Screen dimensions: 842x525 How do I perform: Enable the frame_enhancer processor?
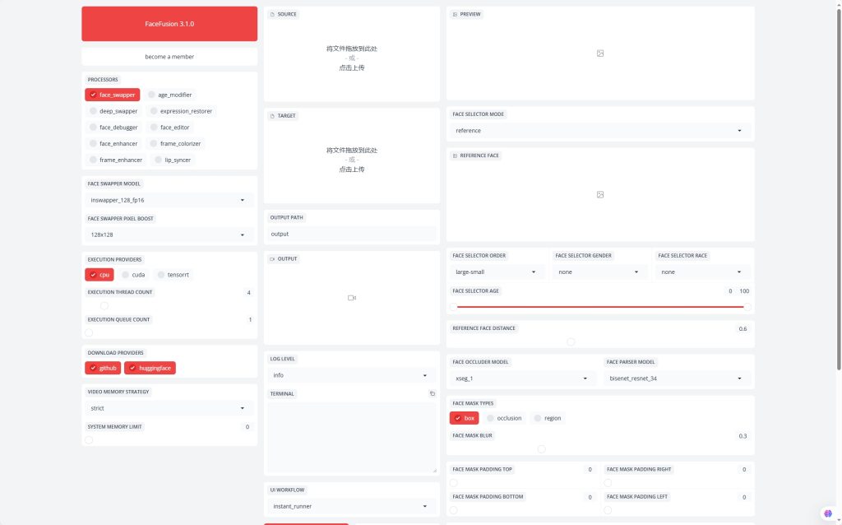[115, 160]
